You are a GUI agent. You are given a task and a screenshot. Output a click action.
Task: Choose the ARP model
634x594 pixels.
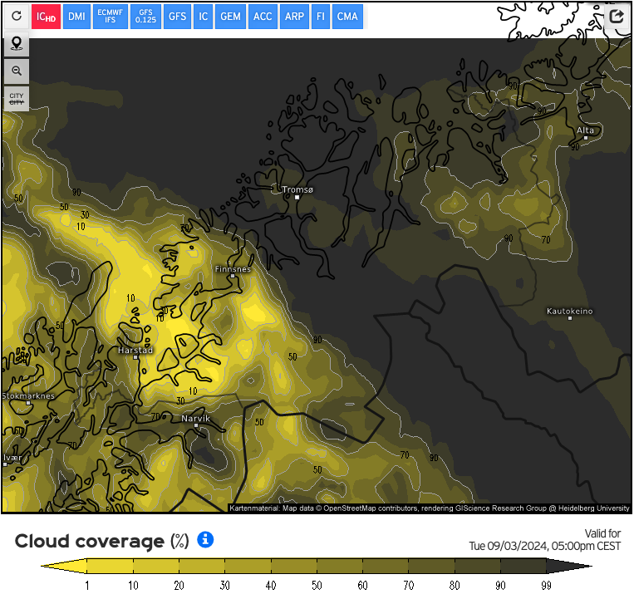294,17
